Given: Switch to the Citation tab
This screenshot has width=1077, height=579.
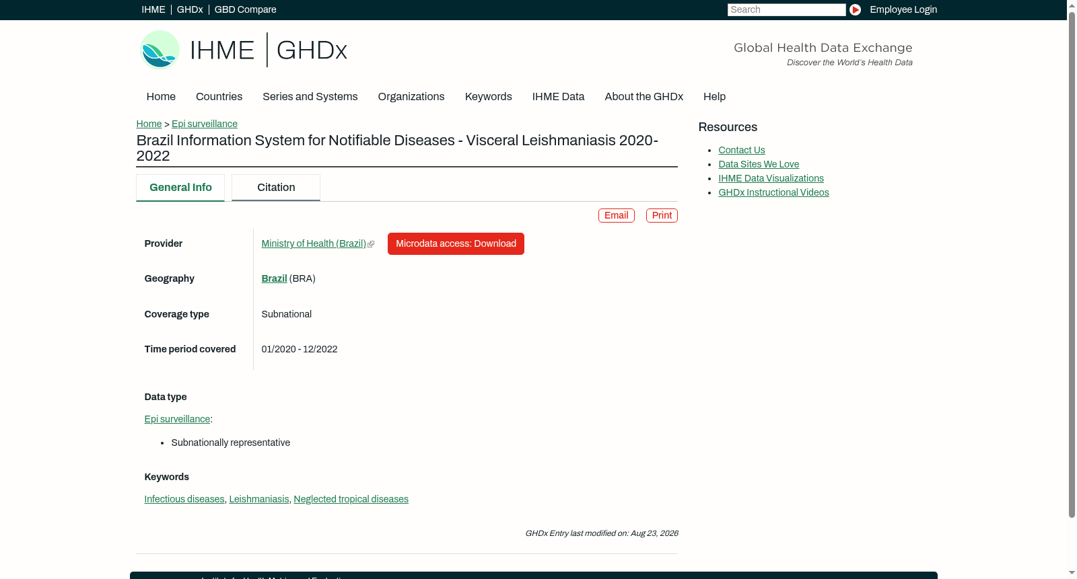Looking at the screenshot, I should click(276, 188).
